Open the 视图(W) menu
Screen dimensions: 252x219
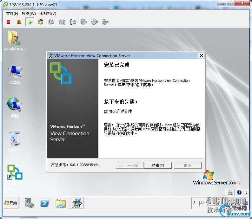point(29,14)
